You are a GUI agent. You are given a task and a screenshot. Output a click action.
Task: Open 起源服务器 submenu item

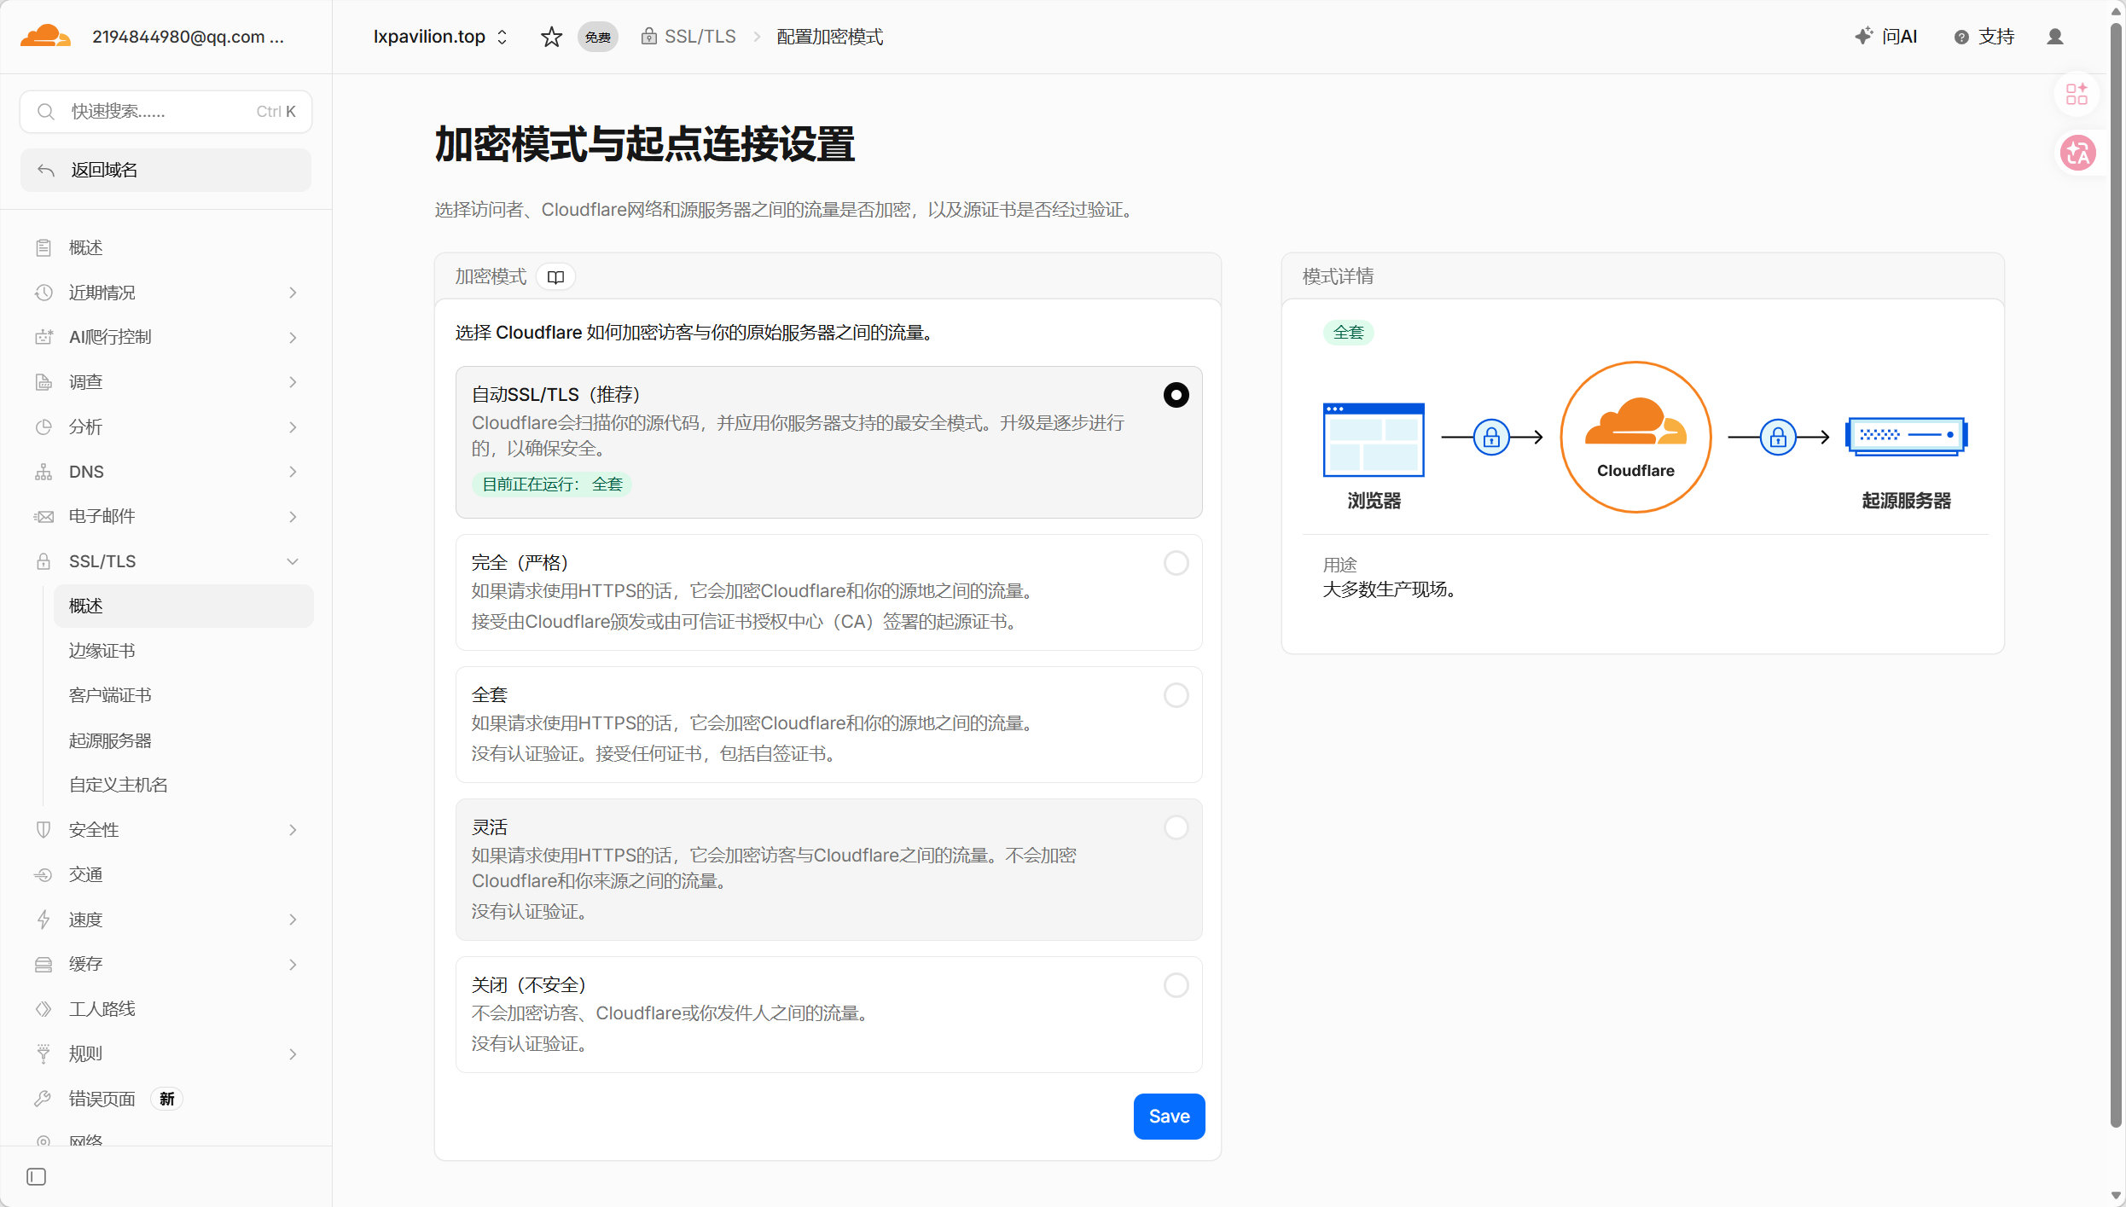[183, 740]
